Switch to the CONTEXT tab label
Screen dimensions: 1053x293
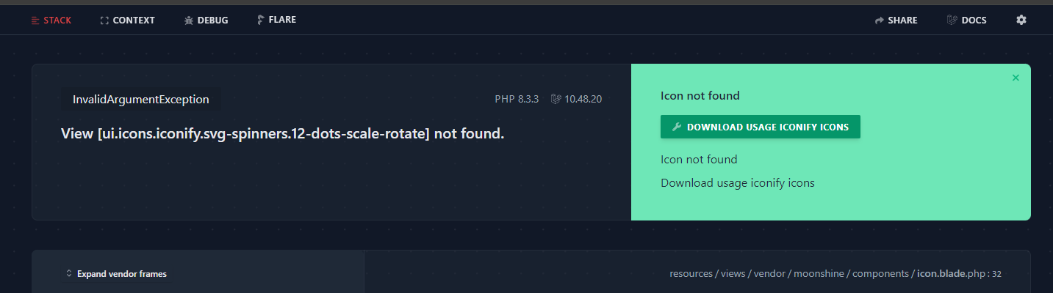tap(134, 21)
